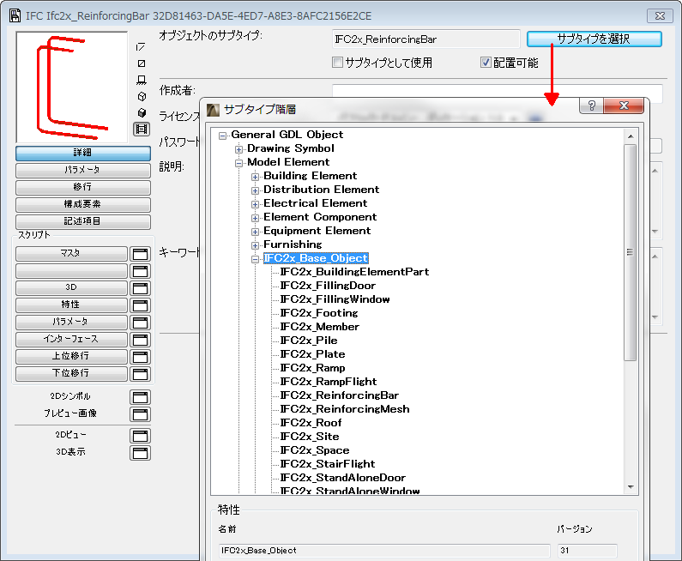This screenshot has width=682, height=561.
Task: Open the プレビュー画像 window icon
Action: click(140, 414)
